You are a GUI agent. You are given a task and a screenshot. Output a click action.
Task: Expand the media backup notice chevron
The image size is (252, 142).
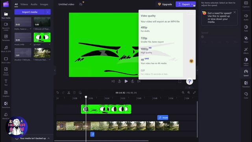pyautogui.click(x=48, y=138)
